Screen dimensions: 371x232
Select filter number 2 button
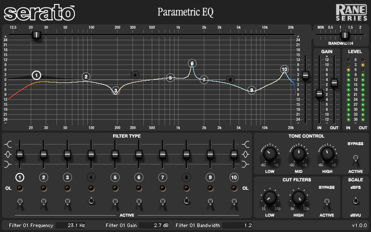coord(44,177)
